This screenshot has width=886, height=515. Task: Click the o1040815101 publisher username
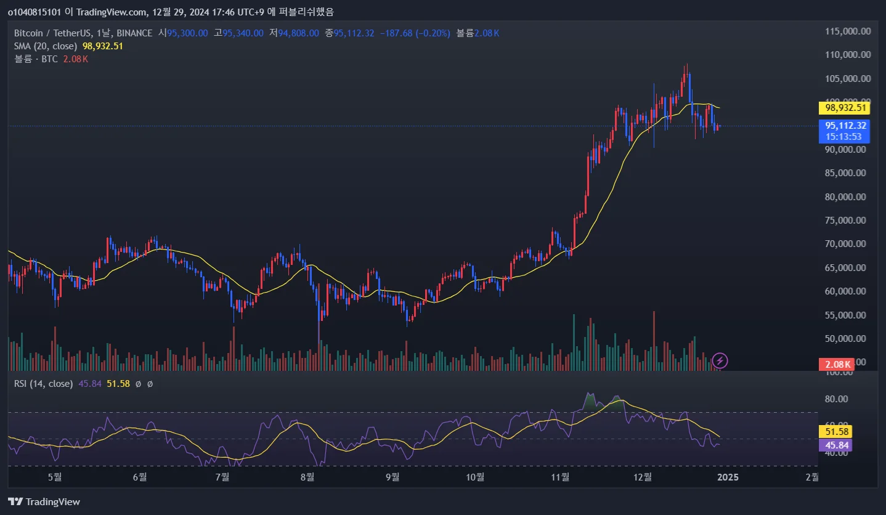35,12
